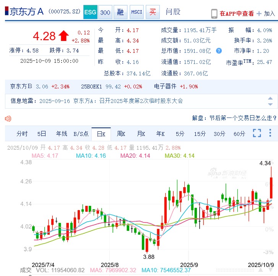Click the MA20: 4.14 indicator label
Screen dimensions: 278x276
pyautogui.click(x=135, y=156)
